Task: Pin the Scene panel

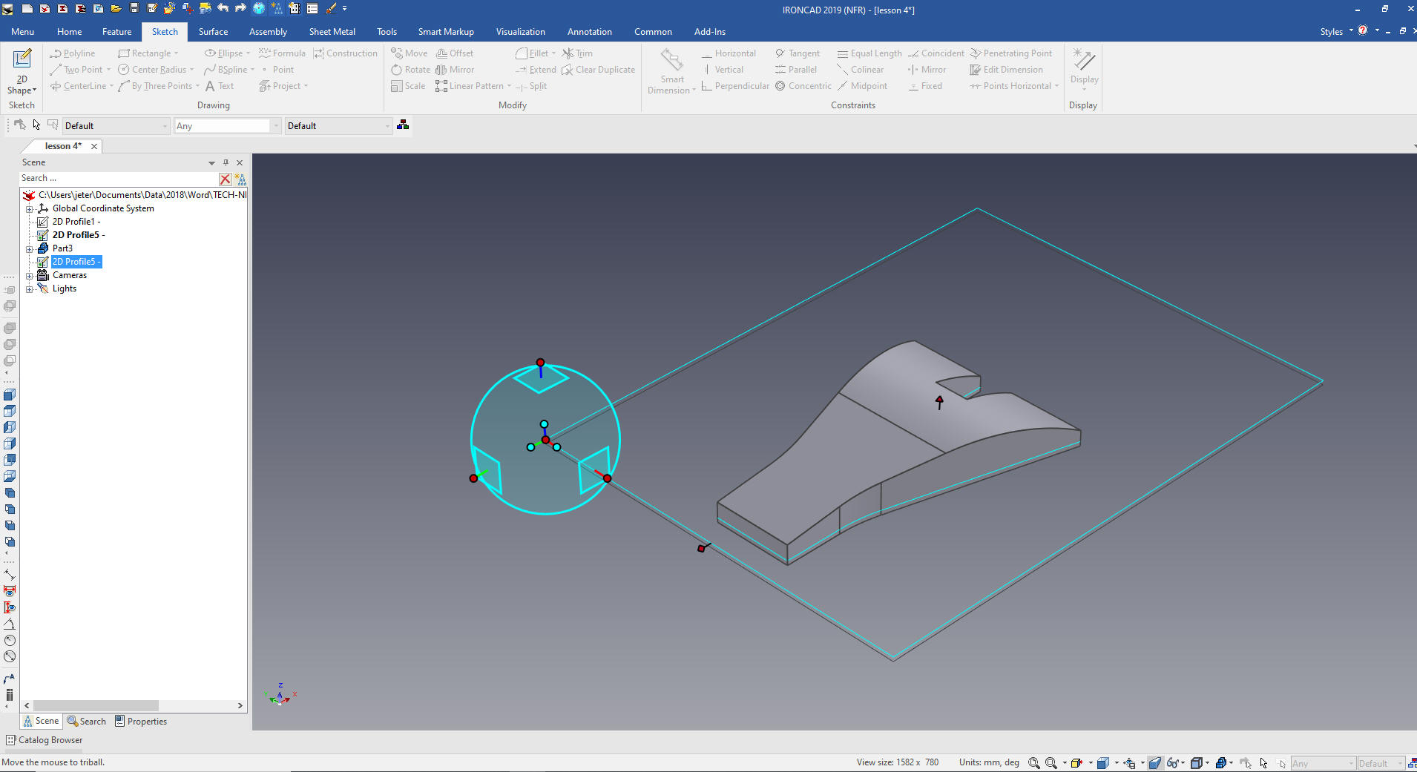Action: pos(226,162)
